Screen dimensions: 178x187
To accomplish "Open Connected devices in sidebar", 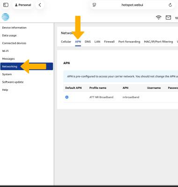I will click(x=14, y=43).
